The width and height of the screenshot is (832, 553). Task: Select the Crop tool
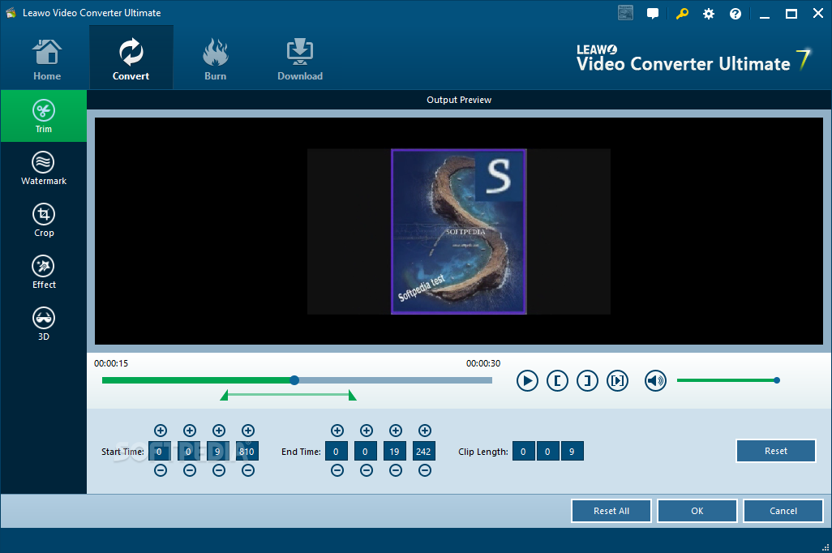pos(44,221)
